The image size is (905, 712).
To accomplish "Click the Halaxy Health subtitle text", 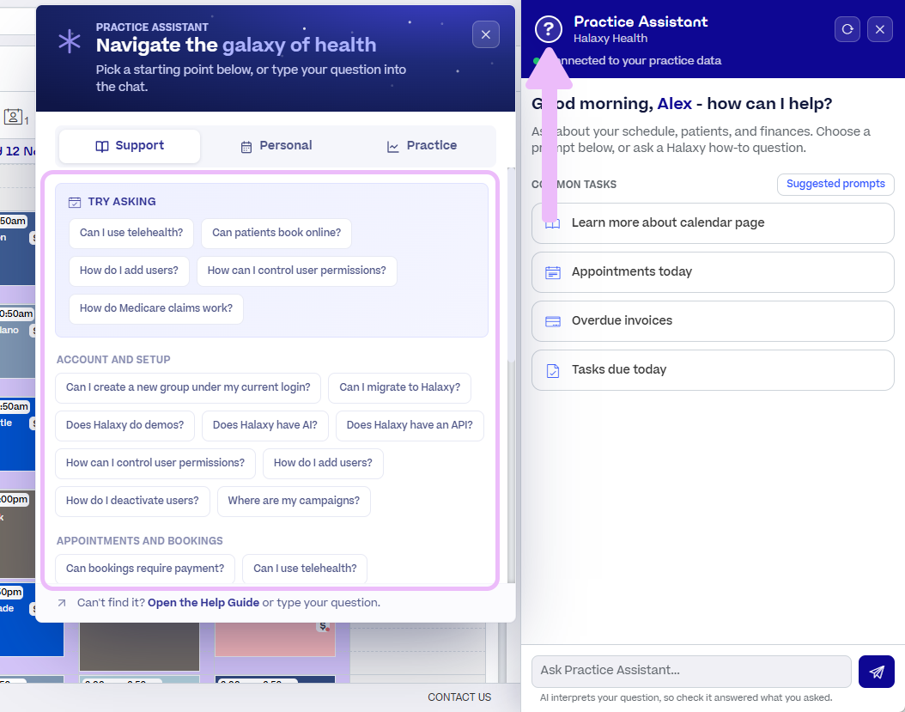I will (x=610, y=39).
